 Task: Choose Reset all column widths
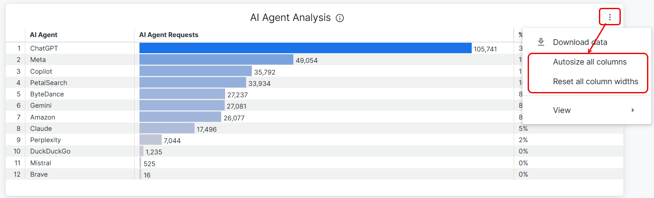pos(595,82)
